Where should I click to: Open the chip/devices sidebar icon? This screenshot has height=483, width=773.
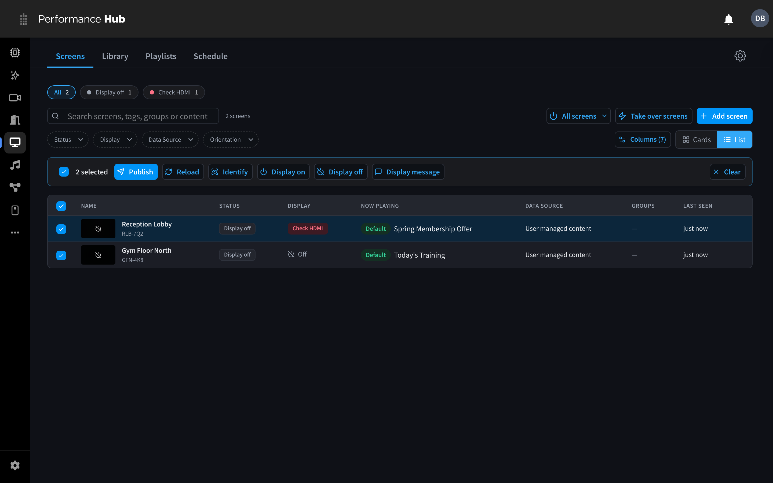(15, 53)
